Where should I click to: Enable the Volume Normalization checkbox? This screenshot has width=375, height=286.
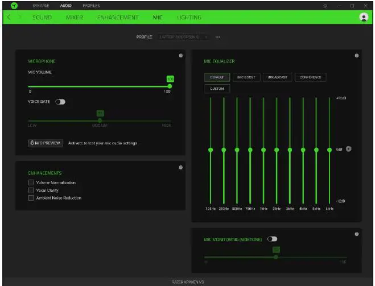click(x=31, y=183)
